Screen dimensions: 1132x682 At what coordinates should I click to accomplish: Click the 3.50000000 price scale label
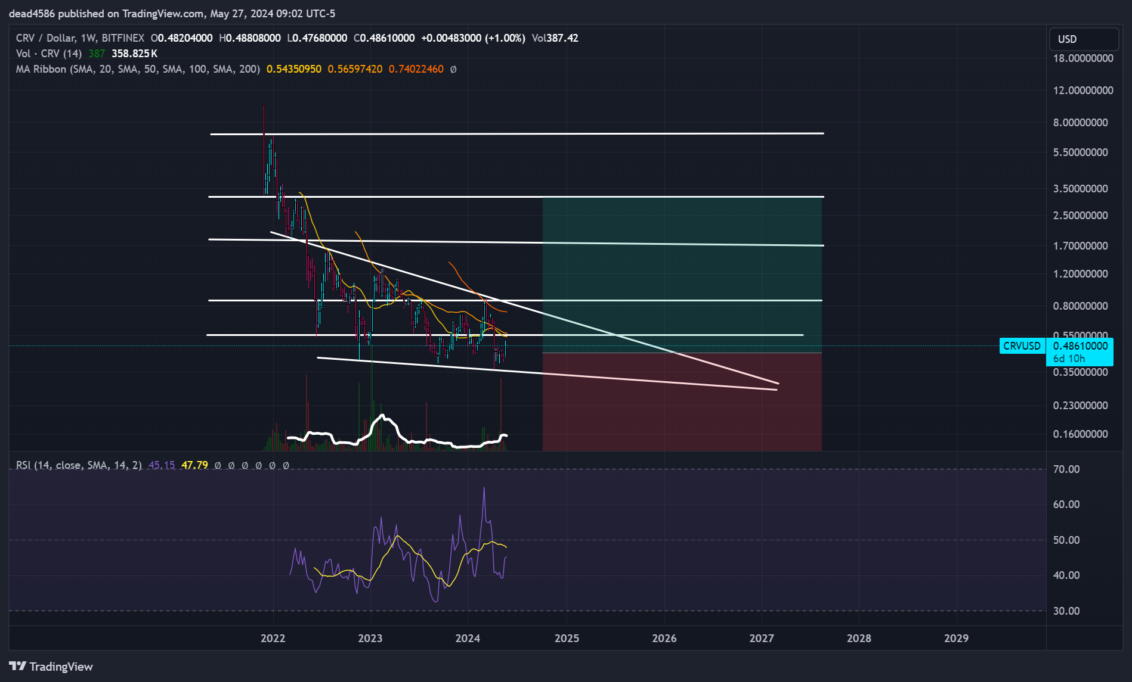(x=1081, y=189)
